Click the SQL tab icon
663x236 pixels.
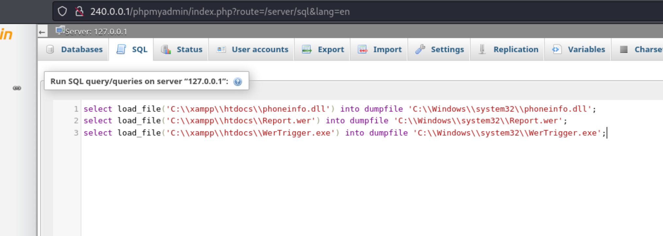[x=121, y=49]
